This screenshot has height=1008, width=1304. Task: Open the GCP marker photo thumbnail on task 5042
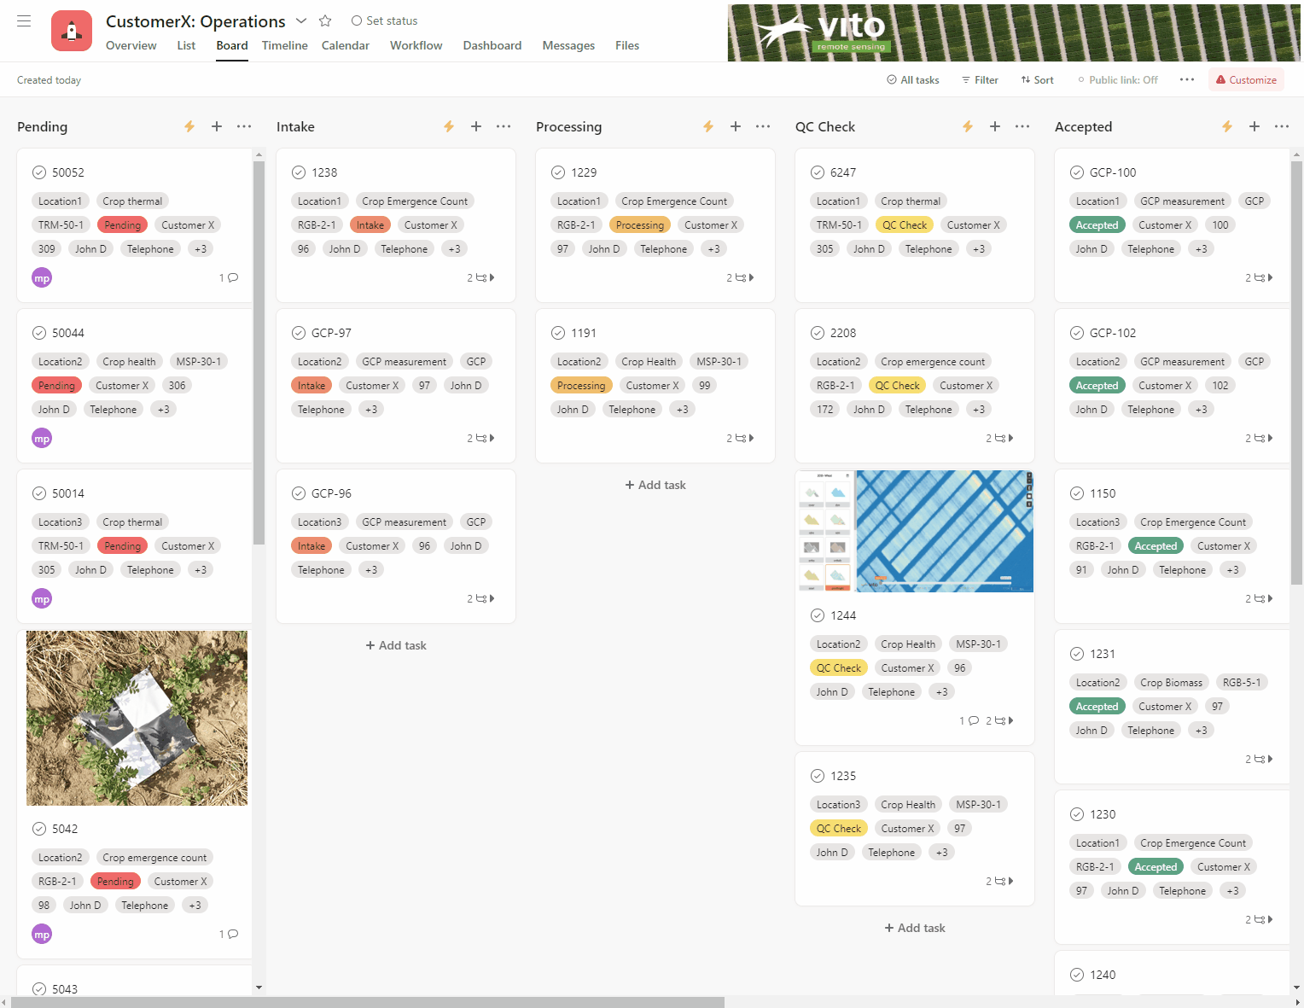(137, 718)
